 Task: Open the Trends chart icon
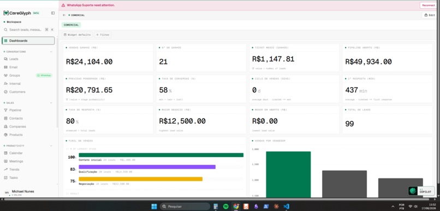6,169
